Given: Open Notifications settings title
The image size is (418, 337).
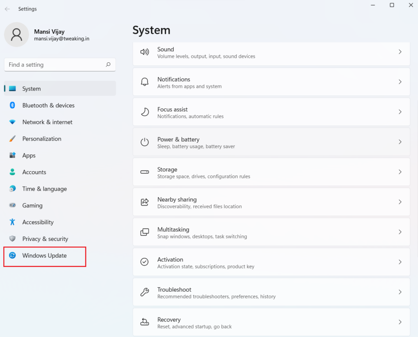Looking at the screenshot, I should point(173,79).
